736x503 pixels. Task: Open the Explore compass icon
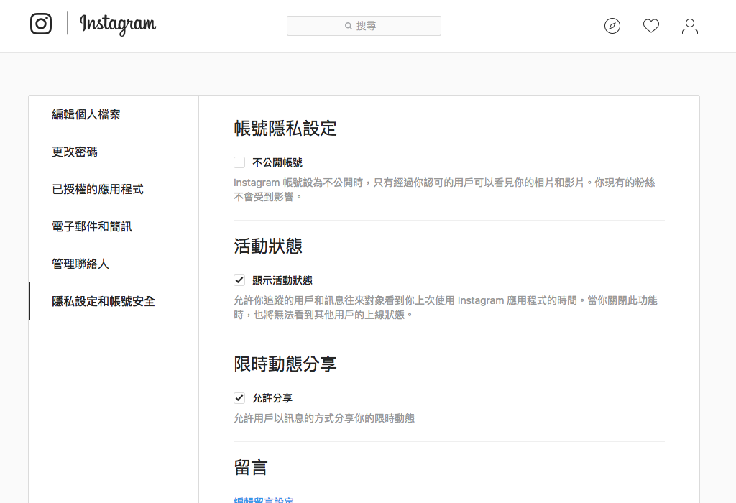[x=612, y=26]
